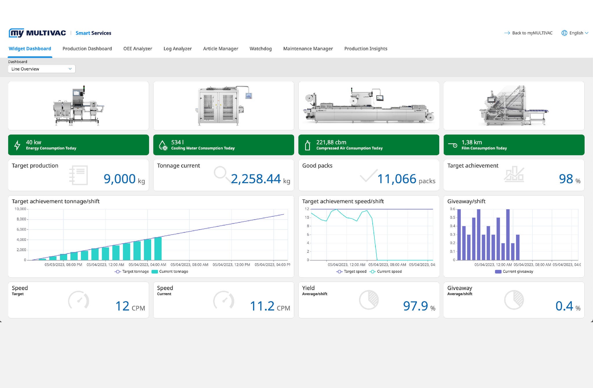Screen dimensions: 593x388
Task: Click the lightning bolt energy consumption icon
Action: (17, 145)
